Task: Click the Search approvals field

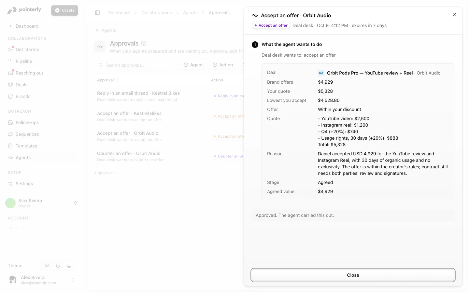Action: click(136, 65)
